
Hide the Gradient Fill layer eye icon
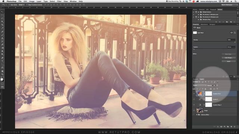tap(194, 93)
